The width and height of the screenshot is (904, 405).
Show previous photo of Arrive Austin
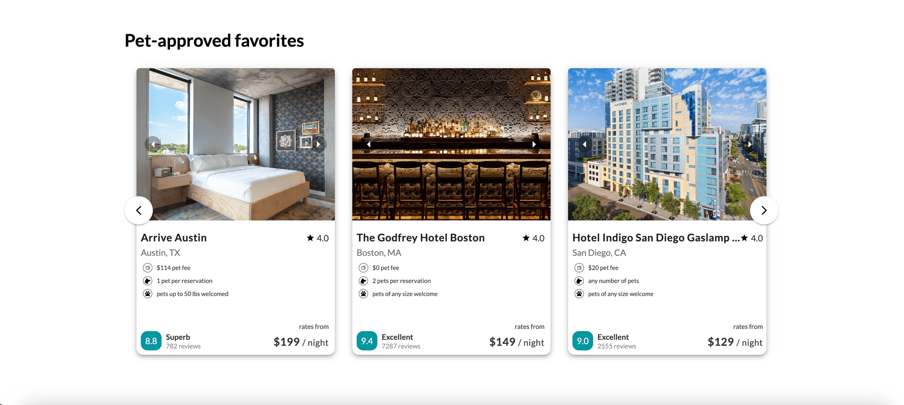point(153,144)
